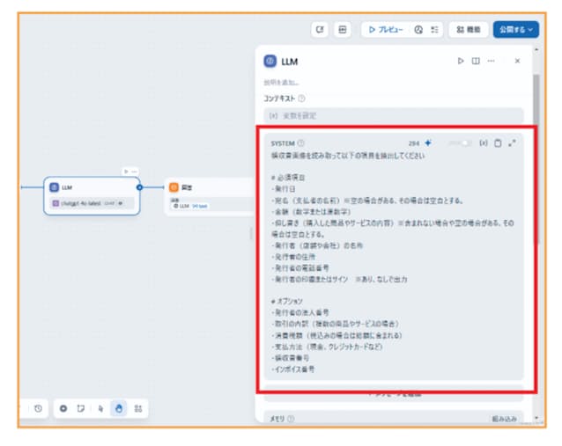The width and height of the screenshot is (562, 446).
Task: Open the 公開する publish dropdown
Action: click(515, 29)
